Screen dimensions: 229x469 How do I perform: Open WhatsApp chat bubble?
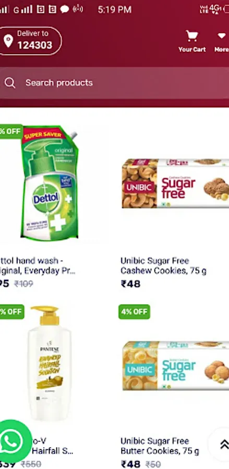click(14, 441)
